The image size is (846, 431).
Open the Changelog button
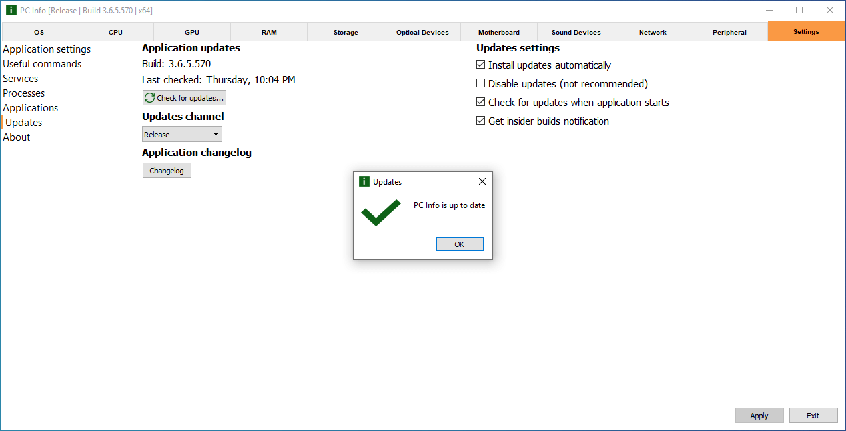tap(167, 171)
